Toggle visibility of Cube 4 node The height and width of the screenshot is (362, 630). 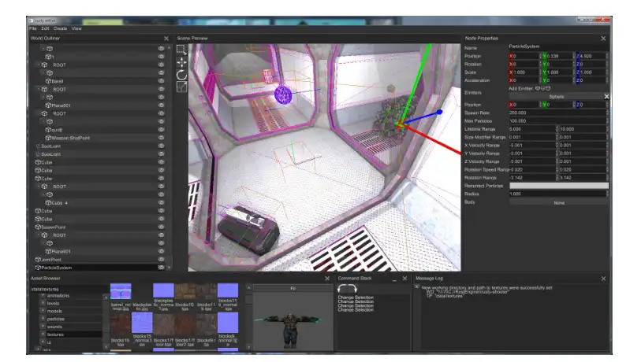161,203
